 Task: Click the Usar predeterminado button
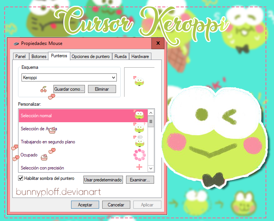[x=103, y=180]
